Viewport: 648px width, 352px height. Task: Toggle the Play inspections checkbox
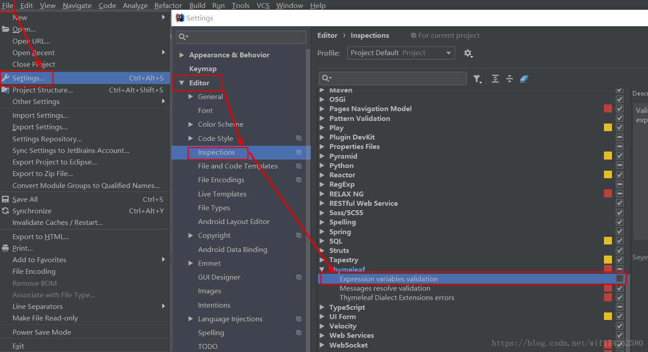click(x=620, y=128)
